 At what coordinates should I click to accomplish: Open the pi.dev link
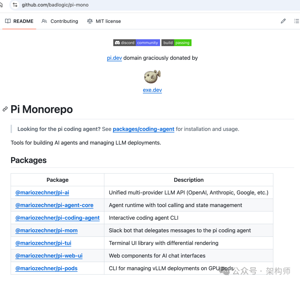click(x=114, y=58)
